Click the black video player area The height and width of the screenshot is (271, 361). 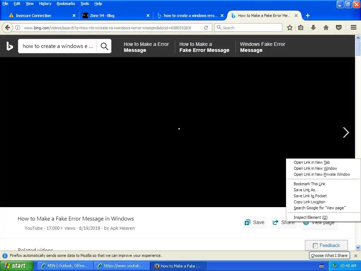coord(177,132)
